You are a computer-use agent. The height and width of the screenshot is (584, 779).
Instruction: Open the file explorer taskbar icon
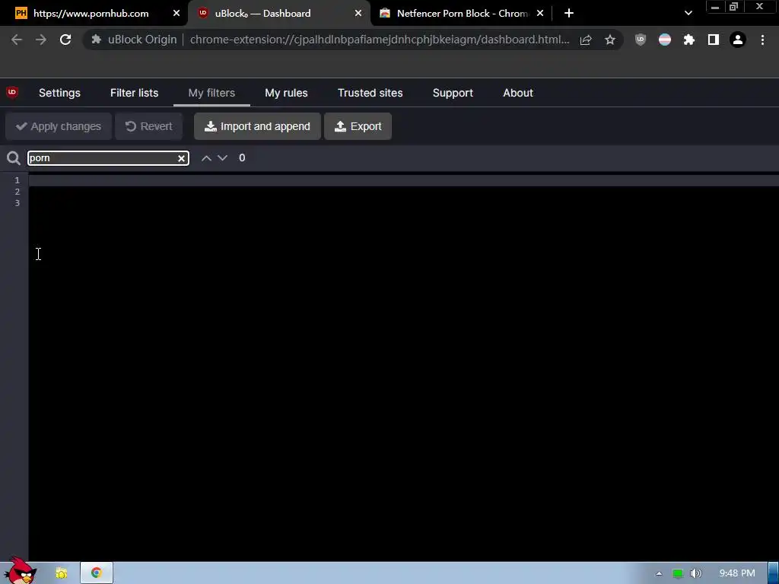[61, 573]
